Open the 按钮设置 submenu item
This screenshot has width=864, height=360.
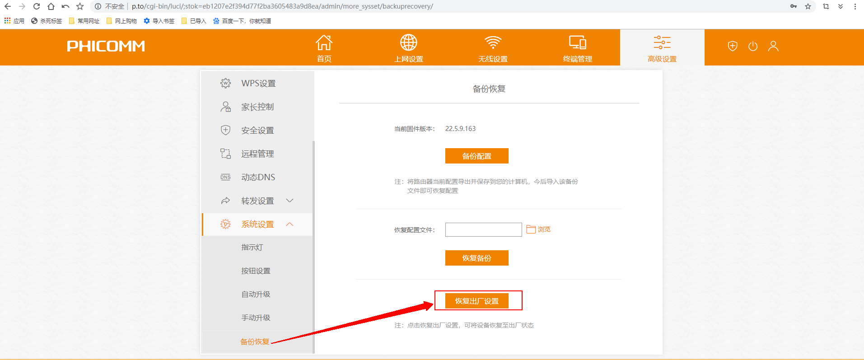tap(256, 271)
